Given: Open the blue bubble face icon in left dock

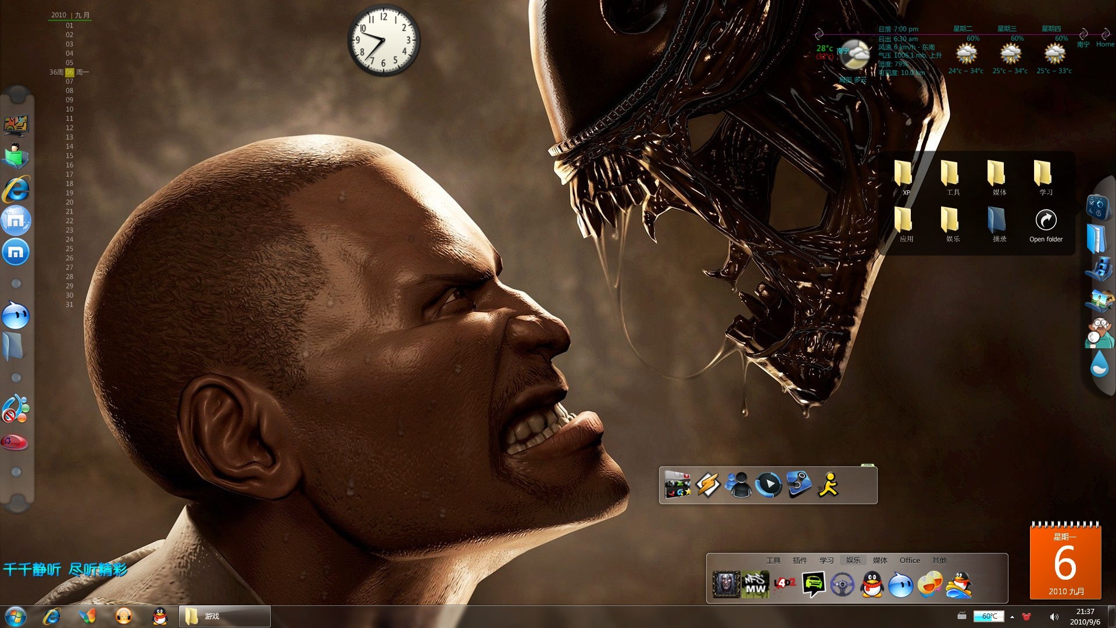Looking at the screenshot, I should pos(16,315).
